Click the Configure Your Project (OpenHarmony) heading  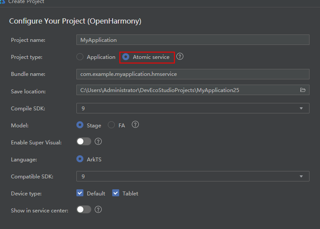tap(75, 21)
